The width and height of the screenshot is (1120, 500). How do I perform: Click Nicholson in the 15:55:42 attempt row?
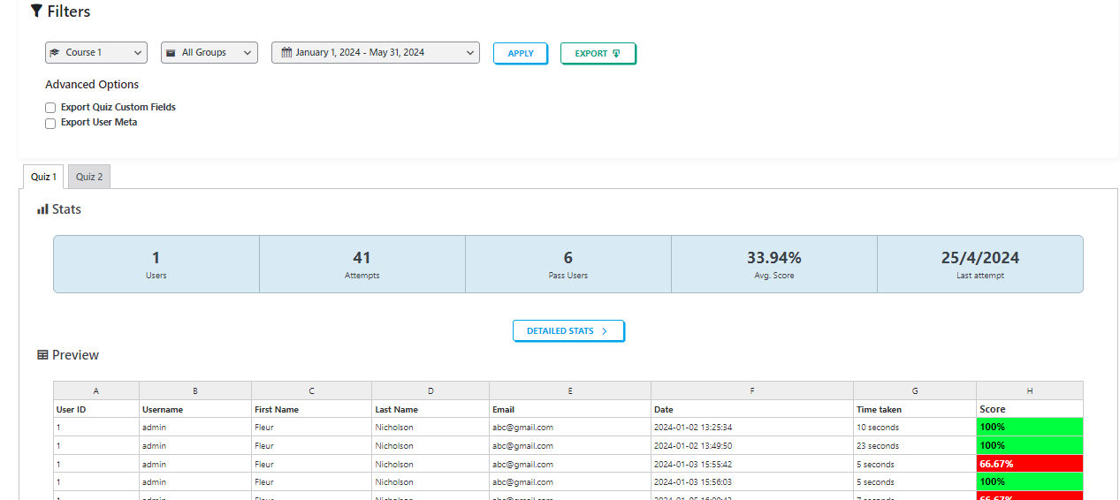coord(430,465)
